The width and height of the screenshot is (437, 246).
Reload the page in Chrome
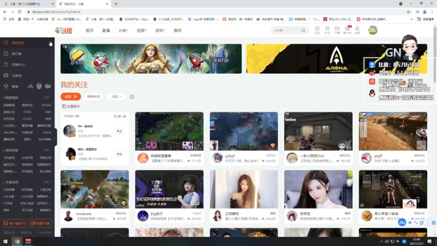[x=20, y=11]
